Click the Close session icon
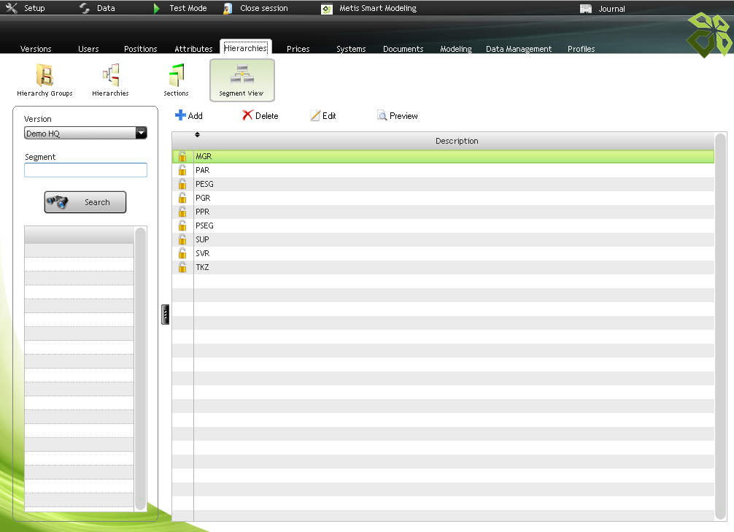Image resolution: width=734 pixels, height=532 pixels. click(x=228, y=9)
